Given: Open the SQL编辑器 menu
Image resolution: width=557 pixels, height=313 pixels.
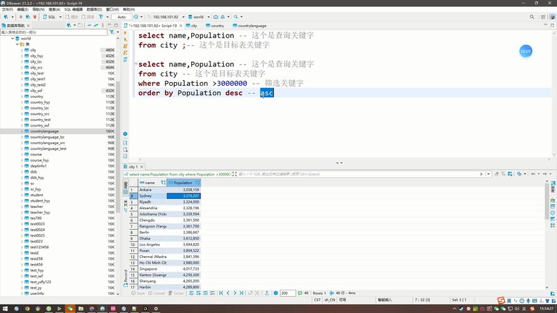Looking at the screenshot, I should [x=73, y=9].
